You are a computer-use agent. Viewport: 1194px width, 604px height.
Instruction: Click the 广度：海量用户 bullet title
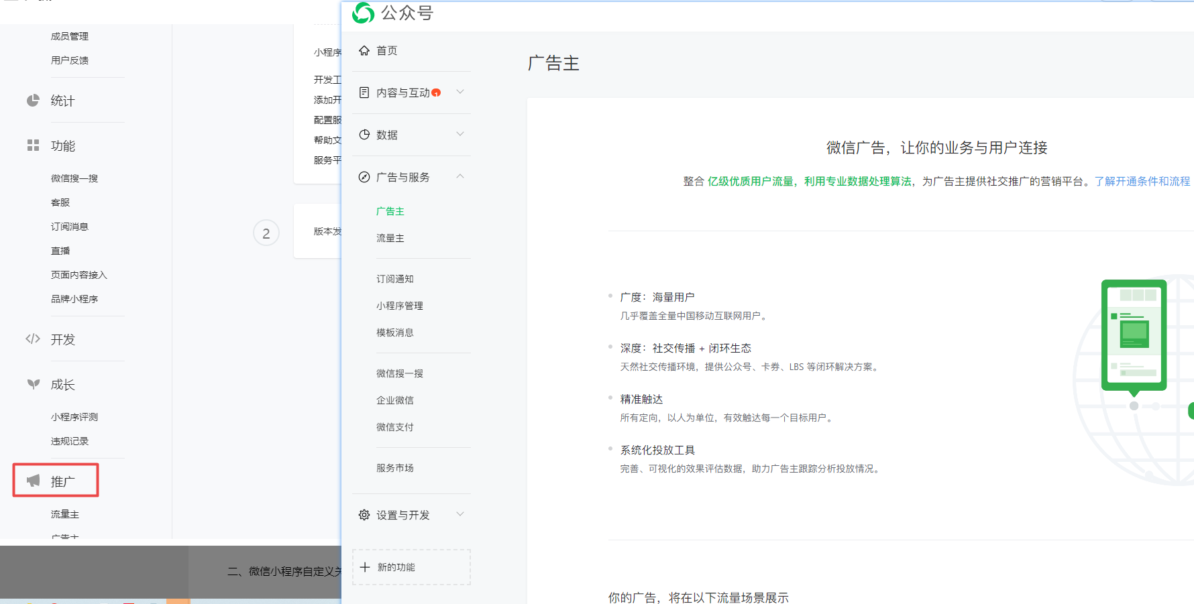pos(657,297)
